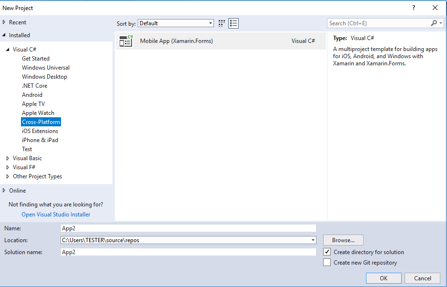Enable Create new Git repository checkbox

pyautogui.click(x=327, y=262)
